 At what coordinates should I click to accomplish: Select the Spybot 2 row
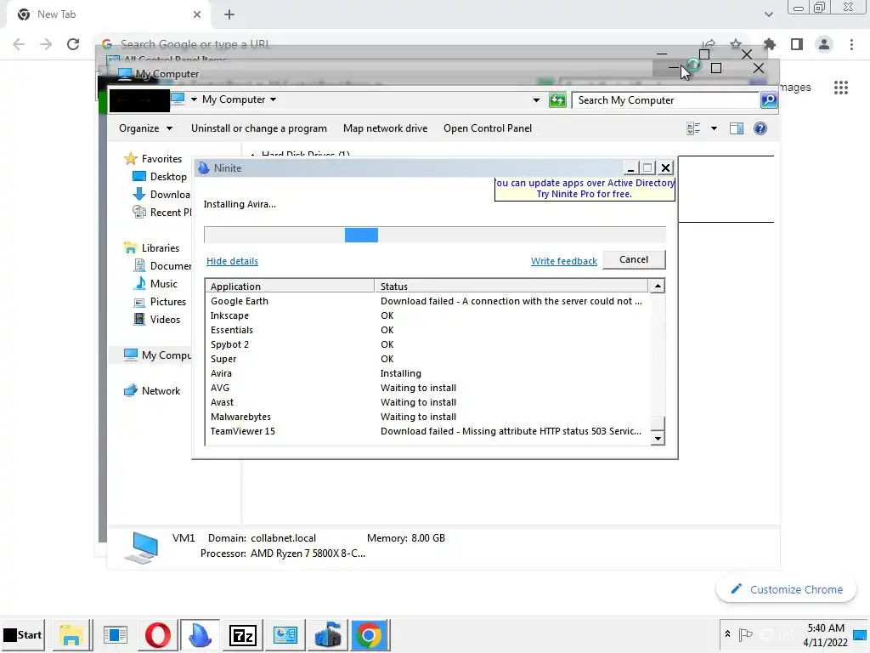click(427, 344)
